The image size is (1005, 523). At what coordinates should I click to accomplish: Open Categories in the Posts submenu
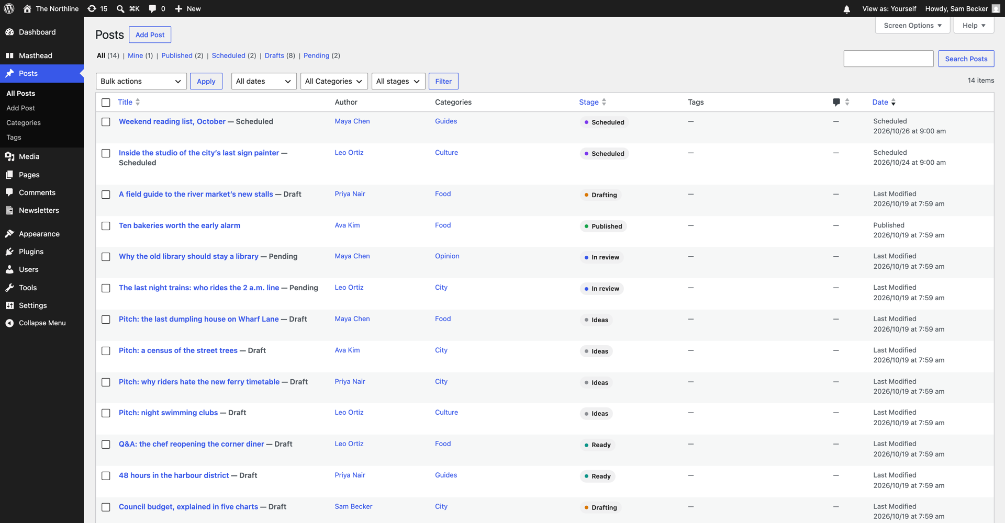click(x=24, y=122)
